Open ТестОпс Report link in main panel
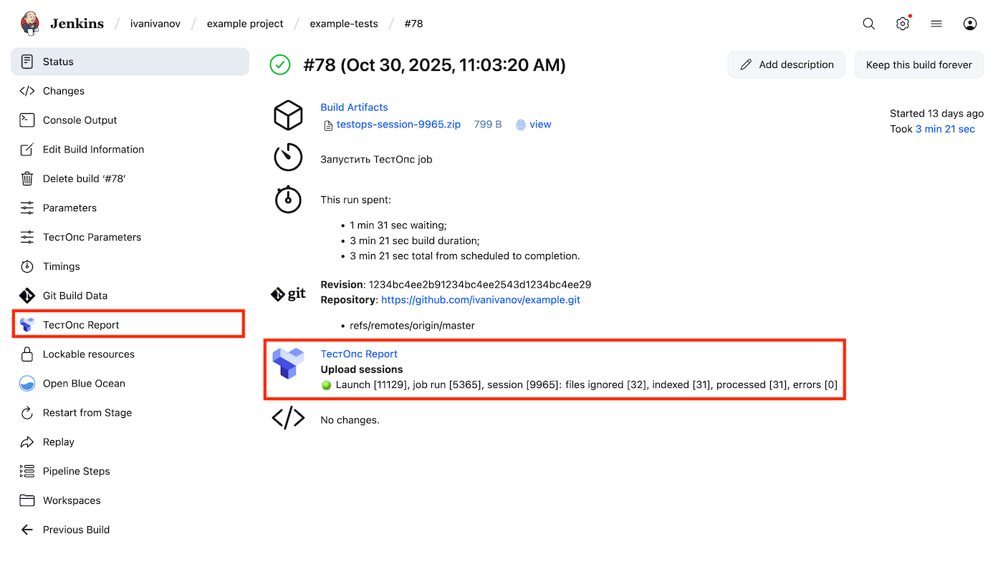 pyautogui.click(x=359, y=354)
